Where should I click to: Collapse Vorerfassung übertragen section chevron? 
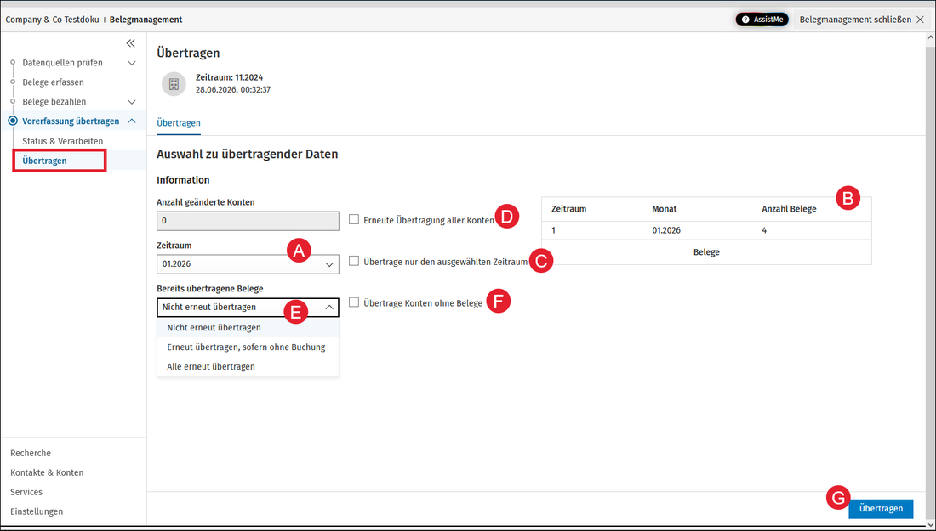(x=132, y=121)
